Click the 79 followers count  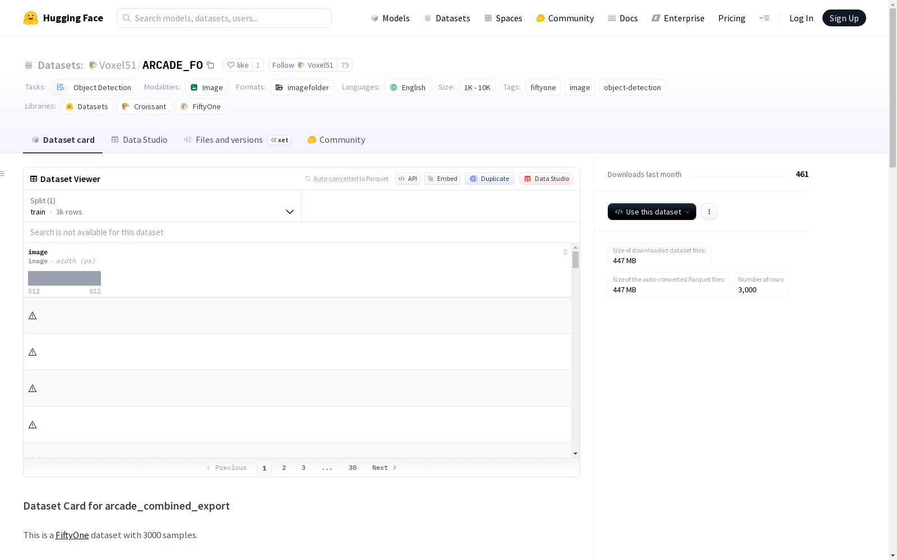click(x=345, y=65)
